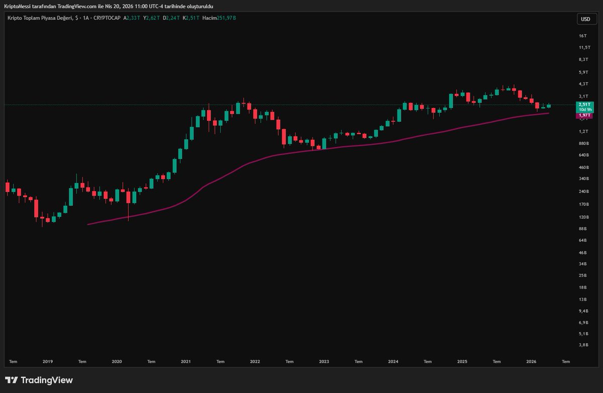
Task: Click the 34B price axis label
Action: tap(583, 264)
